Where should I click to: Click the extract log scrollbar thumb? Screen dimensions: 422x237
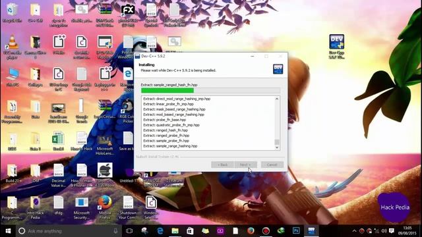tap(277, 142)
